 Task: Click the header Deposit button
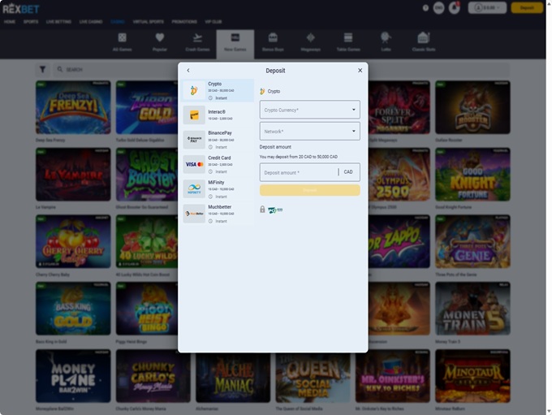(527, 8)
